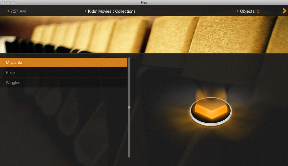Choose the Wiggles collection
Image resolution: width=288 pixels, height=166 pixels.
click(64, 83)
